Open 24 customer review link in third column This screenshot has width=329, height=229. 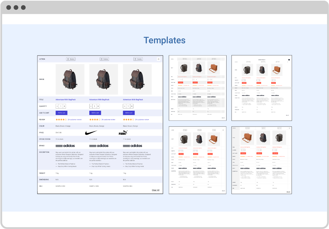click(x=142, y=120)
